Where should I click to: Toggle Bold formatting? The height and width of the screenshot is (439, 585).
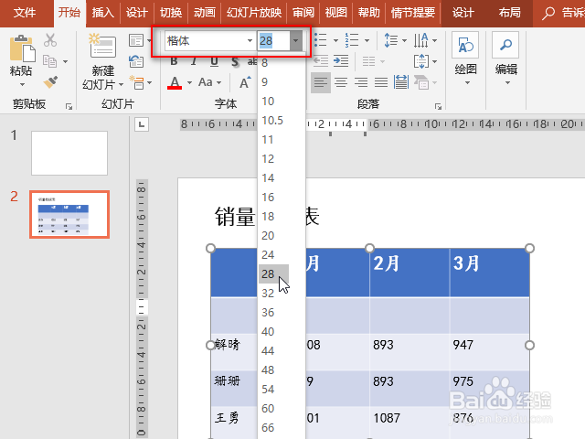click(x=174, y=61)
